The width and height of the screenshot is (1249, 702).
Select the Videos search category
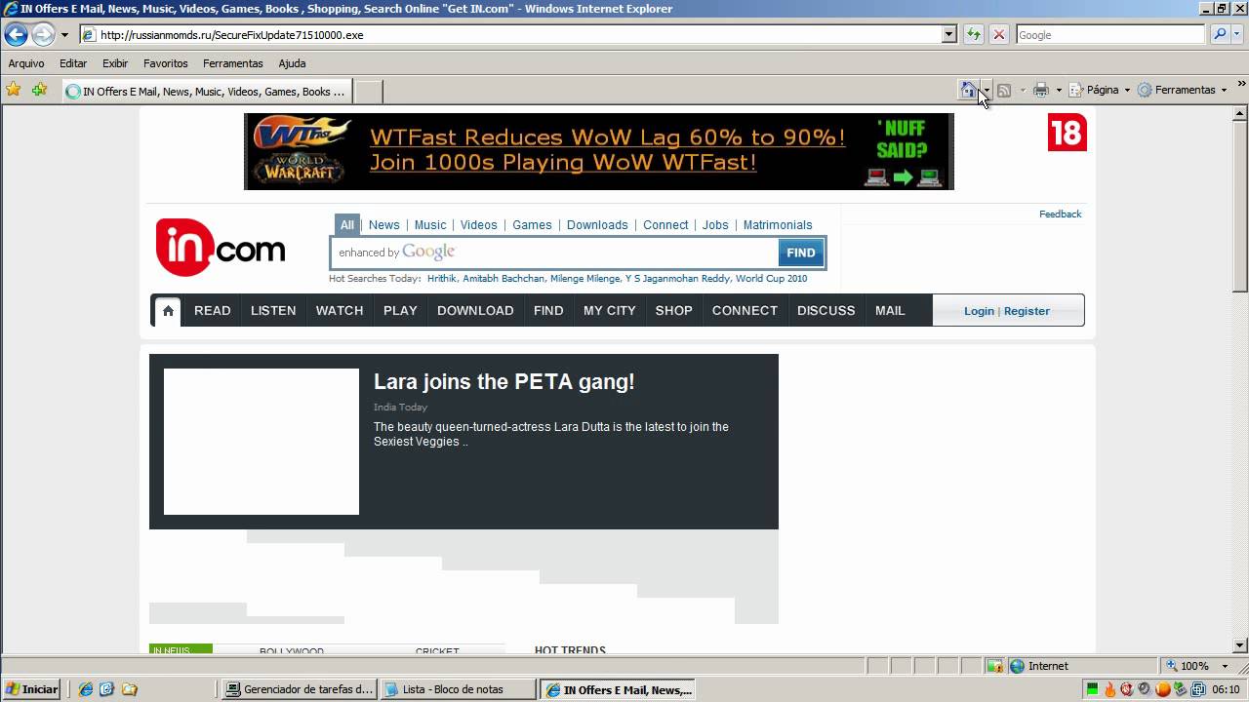point(479,225)
